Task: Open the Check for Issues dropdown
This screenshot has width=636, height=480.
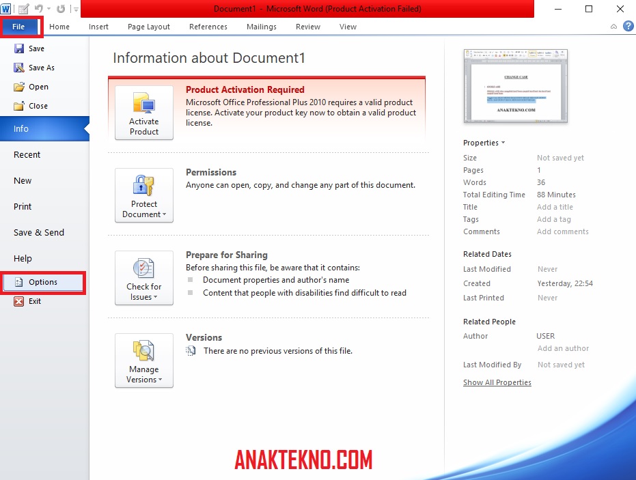Action: click(144, 278)
